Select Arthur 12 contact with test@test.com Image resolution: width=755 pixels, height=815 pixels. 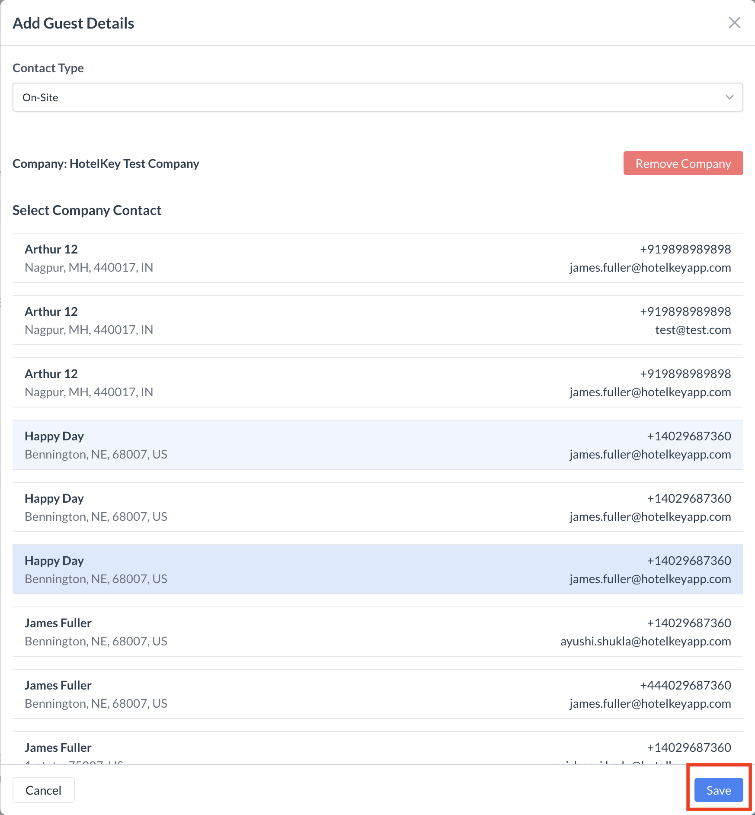pyautogui.click(x=377, y=321)
